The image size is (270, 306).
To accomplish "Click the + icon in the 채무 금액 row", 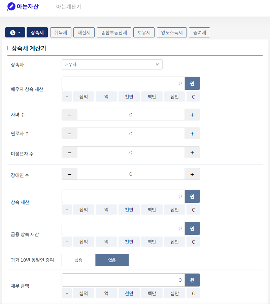I will pyautogui.click(x=66, y=293).
